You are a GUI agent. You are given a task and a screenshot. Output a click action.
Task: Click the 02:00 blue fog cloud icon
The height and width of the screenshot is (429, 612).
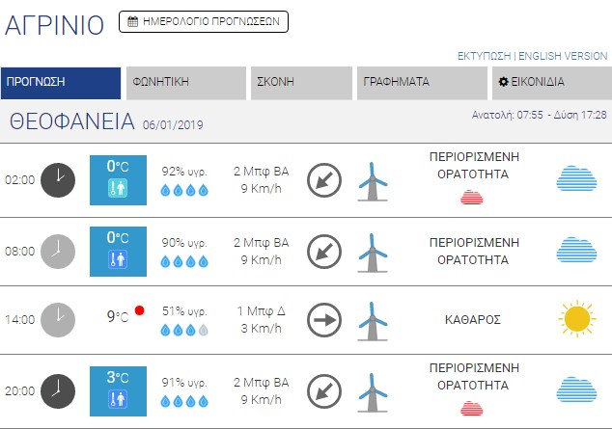pyautogui.click(x=575, y=179)
